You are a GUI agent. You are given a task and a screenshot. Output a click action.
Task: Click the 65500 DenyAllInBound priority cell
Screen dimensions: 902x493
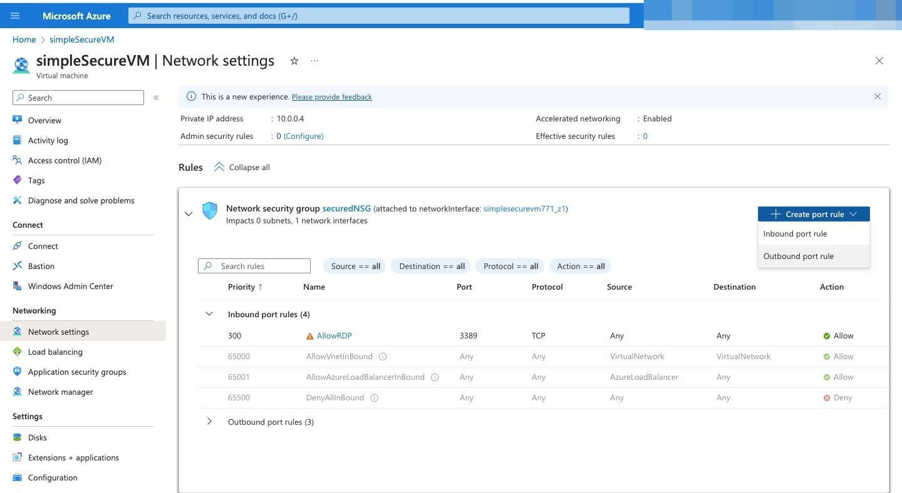pyautogui.click(x=239, y=398)
